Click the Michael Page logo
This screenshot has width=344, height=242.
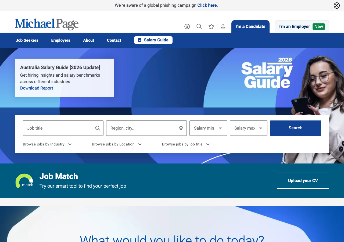point(47,24)
